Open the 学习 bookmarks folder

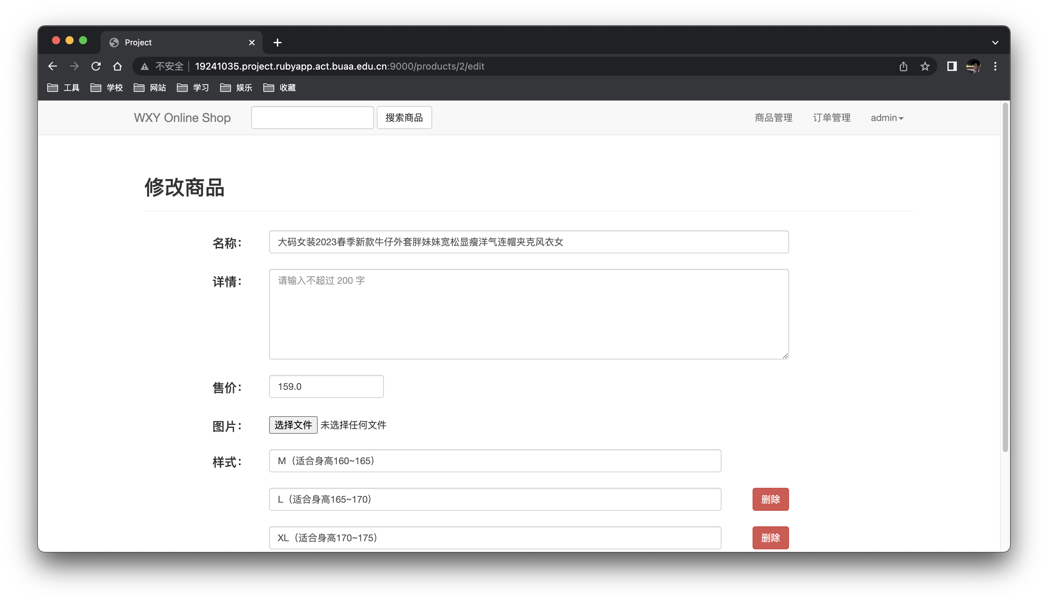pyautogui.click(x=193, y=87)
